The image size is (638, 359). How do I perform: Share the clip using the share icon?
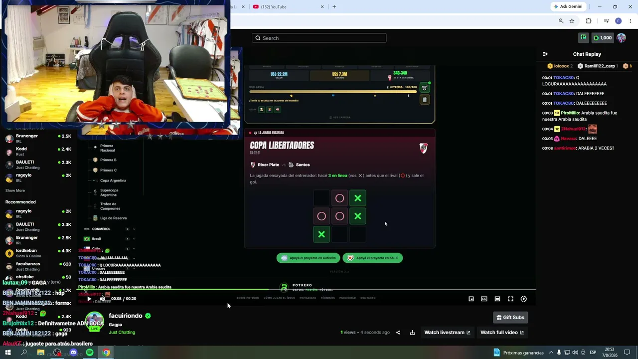click(x=398, y=333)
